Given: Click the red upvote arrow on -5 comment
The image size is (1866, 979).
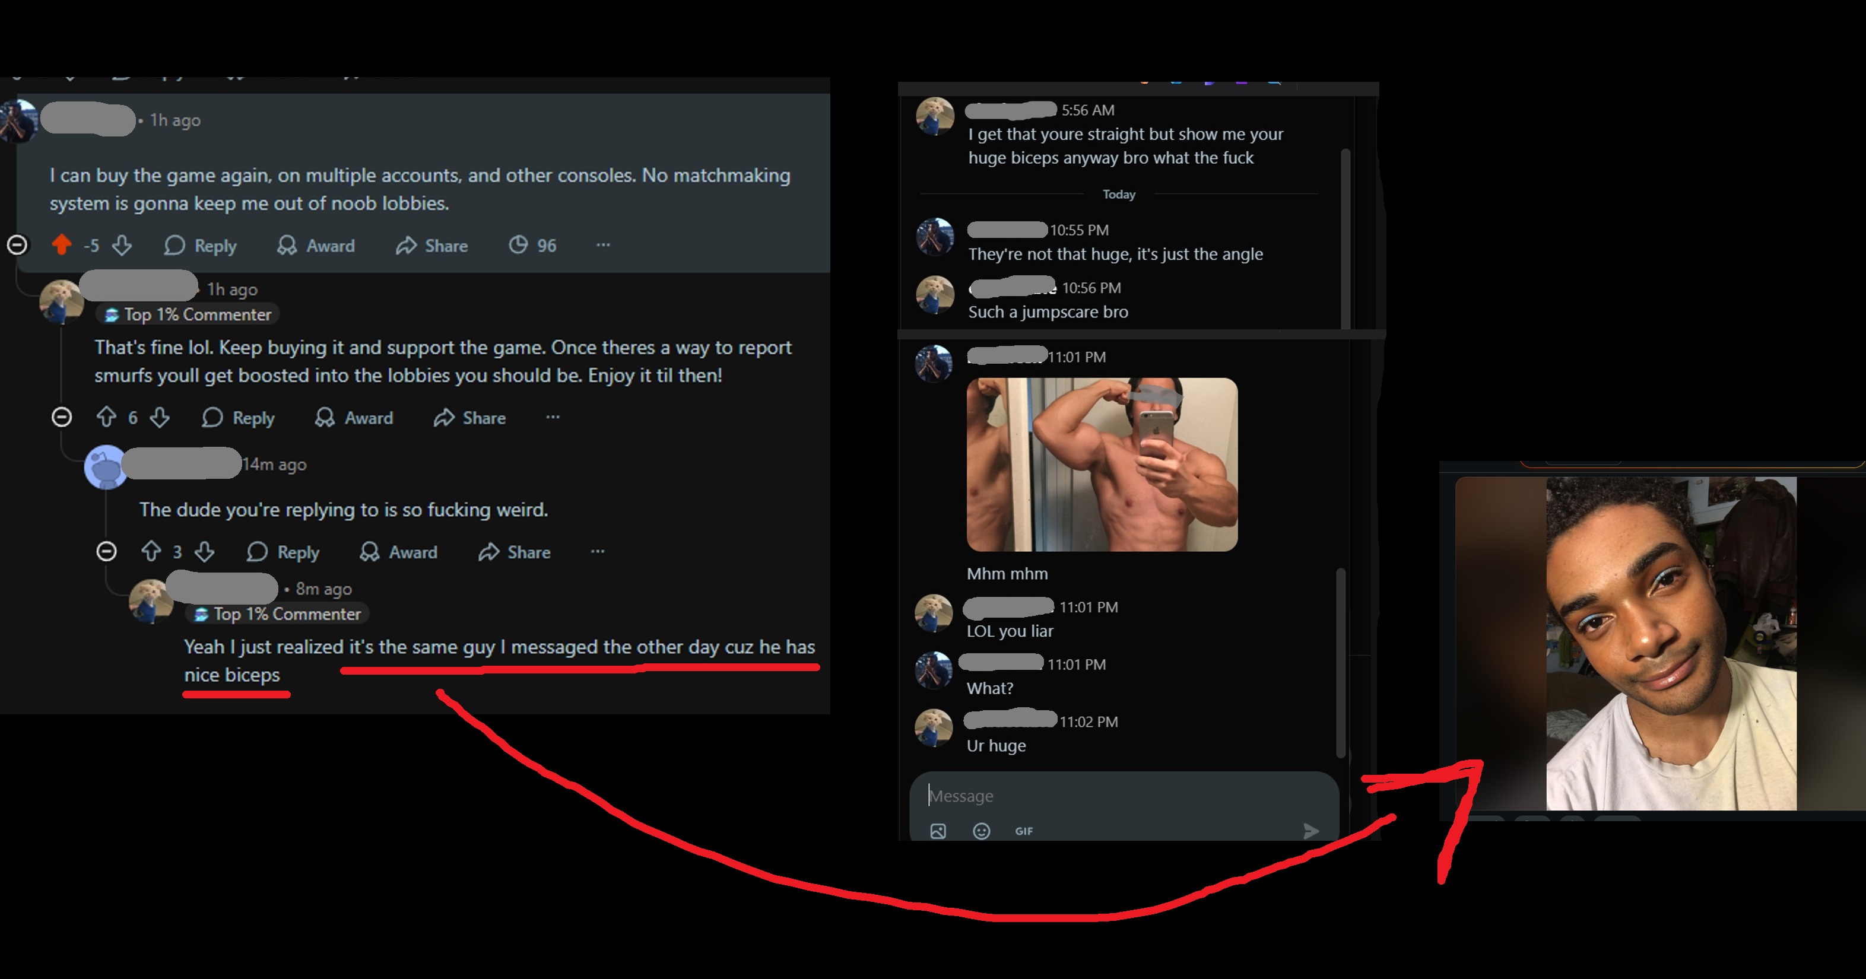Looking at the screenshot, I should pyautogui.click(x=62, y=244).
